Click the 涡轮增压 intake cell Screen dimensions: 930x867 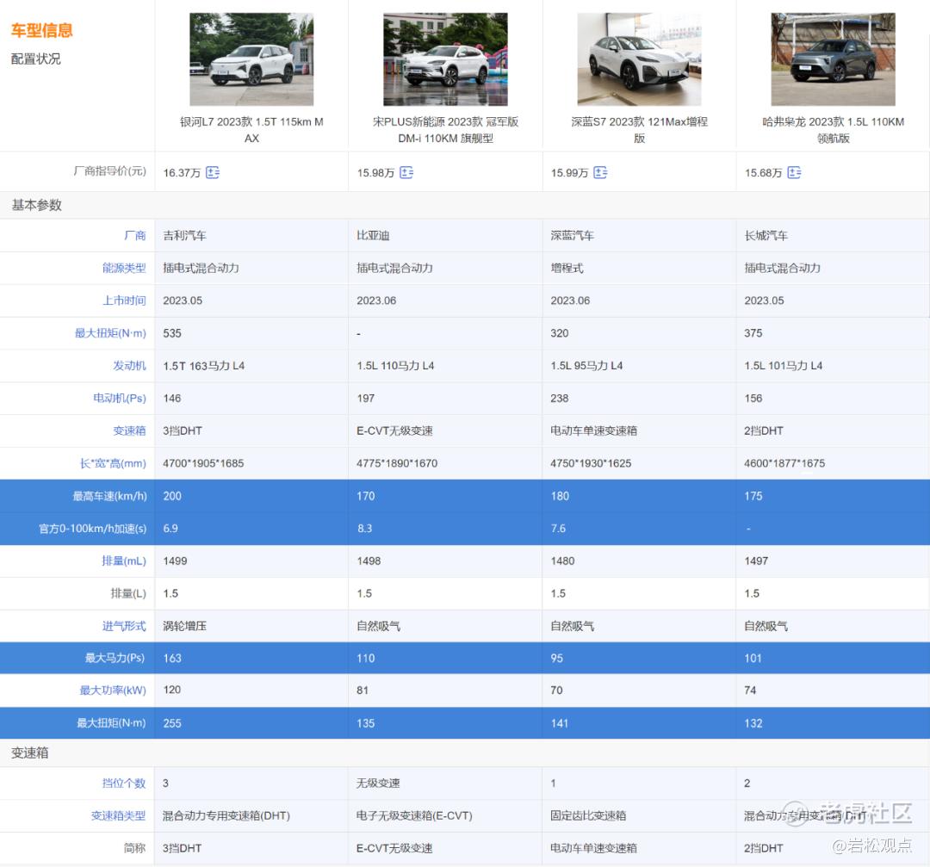click(184, 626)
